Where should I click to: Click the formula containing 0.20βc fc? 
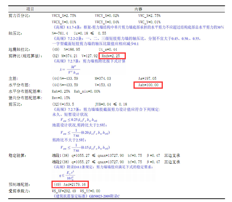85,133
